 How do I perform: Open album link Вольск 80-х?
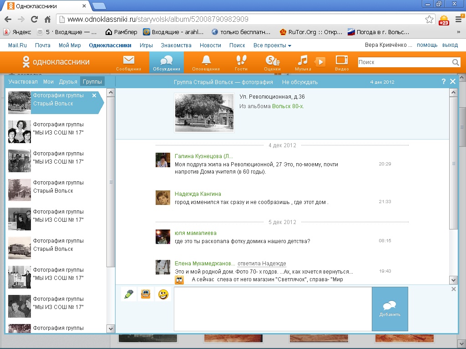pyautogui.click(x=288, y=106)
